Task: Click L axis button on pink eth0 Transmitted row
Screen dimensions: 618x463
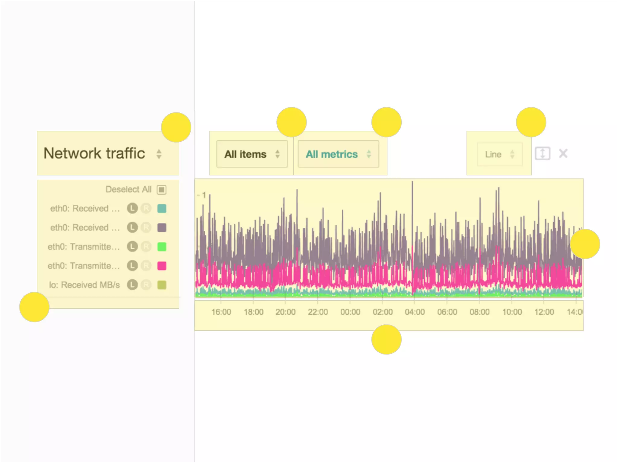Action: 132,266
